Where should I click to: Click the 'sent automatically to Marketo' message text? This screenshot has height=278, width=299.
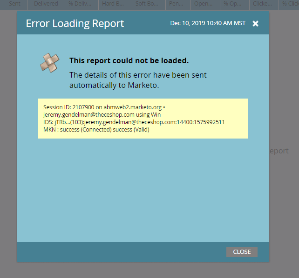pos(138,80)
